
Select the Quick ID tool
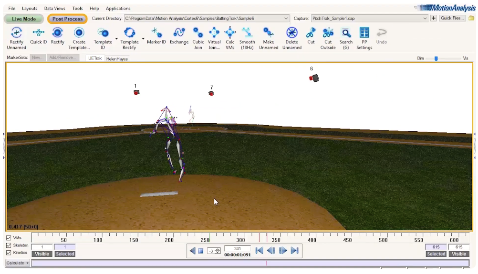point(38,36)
